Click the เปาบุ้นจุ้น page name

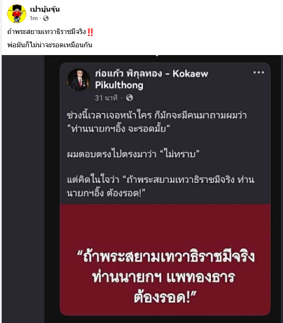(45, 9)
